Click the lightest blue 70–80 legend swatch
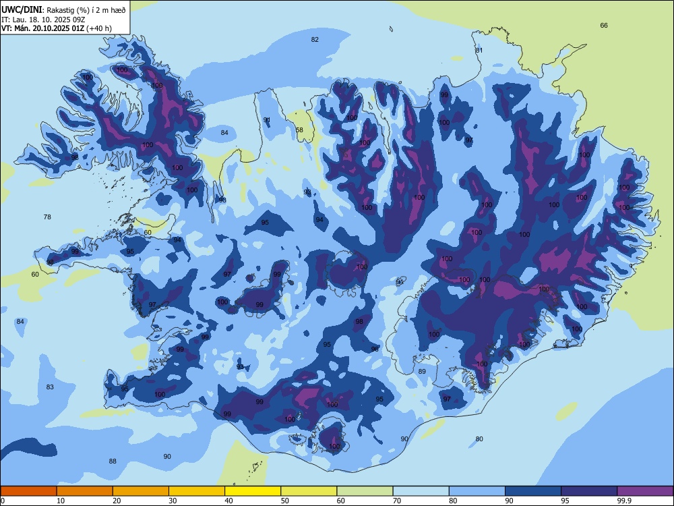 (421, 491)
